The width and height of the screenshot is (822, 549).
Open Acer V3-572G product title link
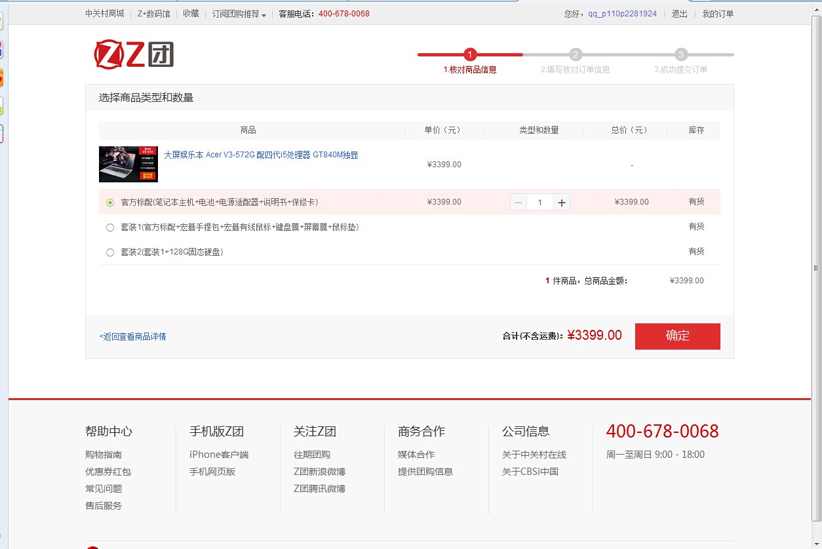261,155
